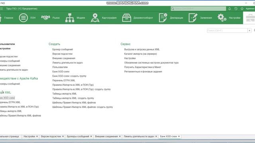
Task: Open the Заявления pen document icon
Action: [193, 17]
